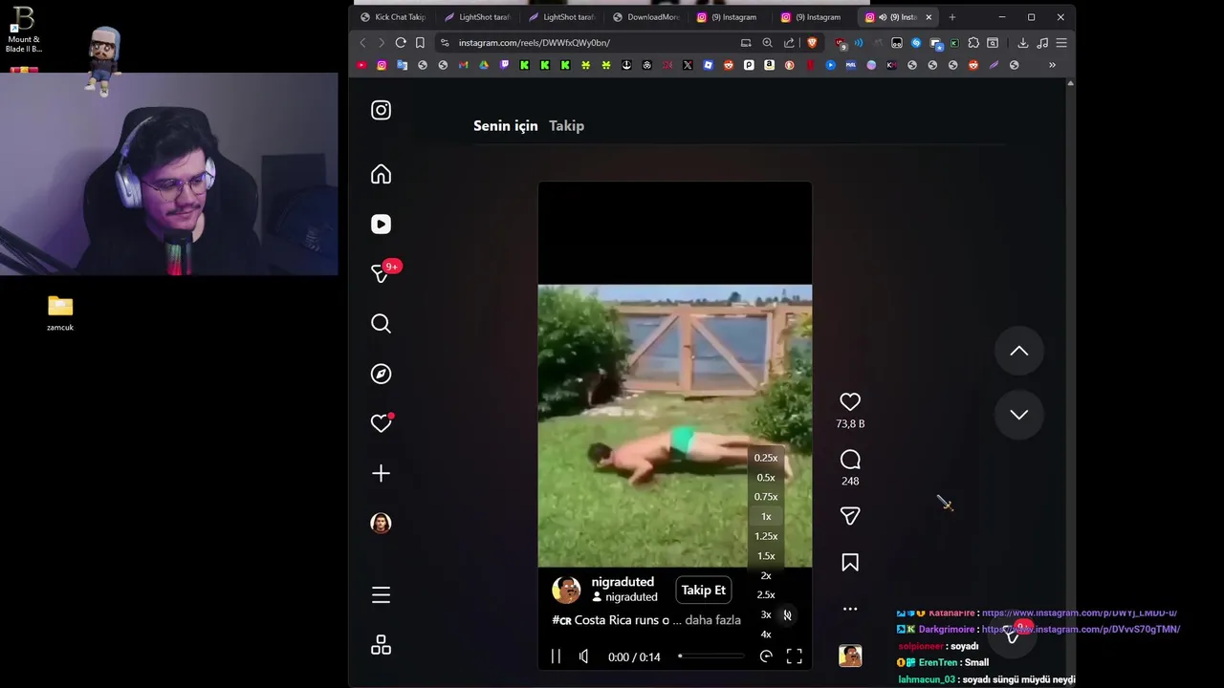Open the Instagram logo home link
The image size is (1224, 688).
coord(381,110)
